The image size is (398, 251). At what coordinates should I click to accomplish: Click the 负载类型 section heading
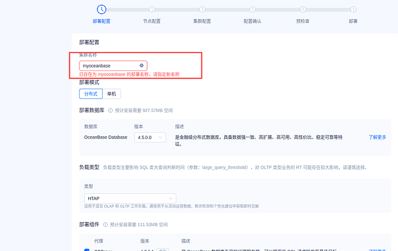point(89,167)
